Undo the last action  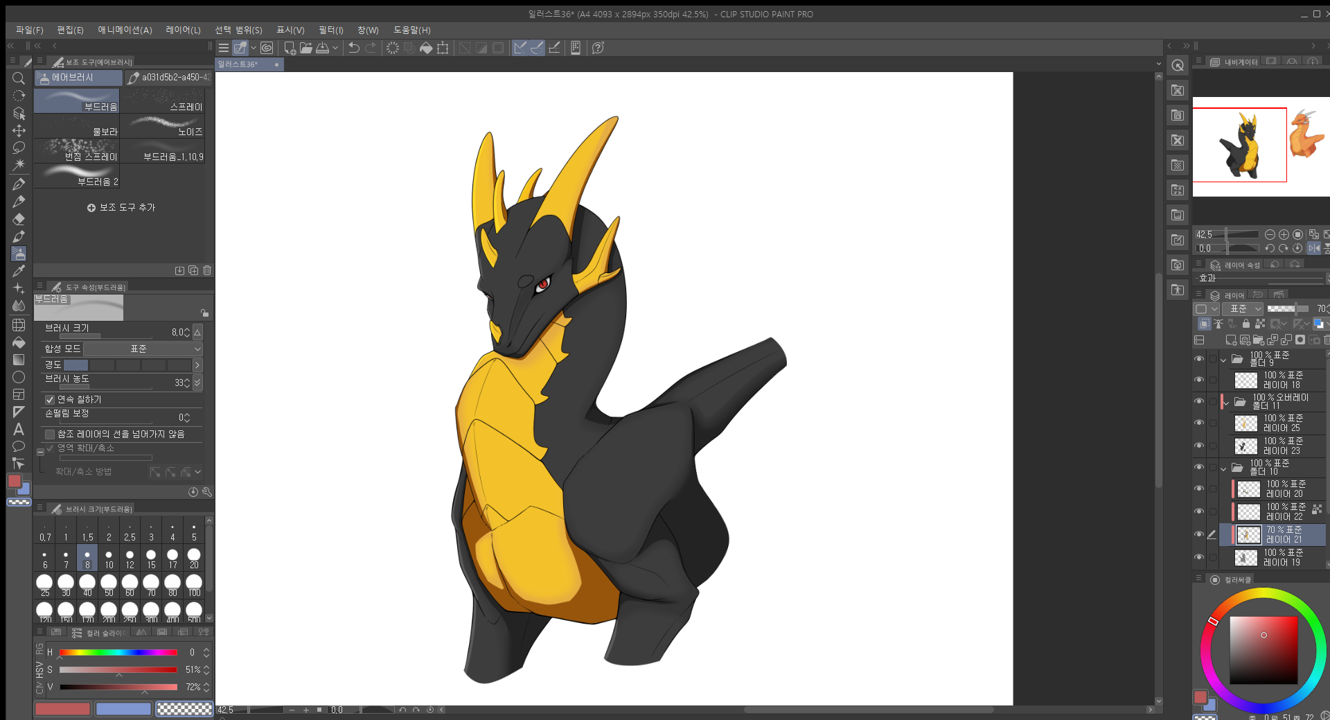[354, 48]
